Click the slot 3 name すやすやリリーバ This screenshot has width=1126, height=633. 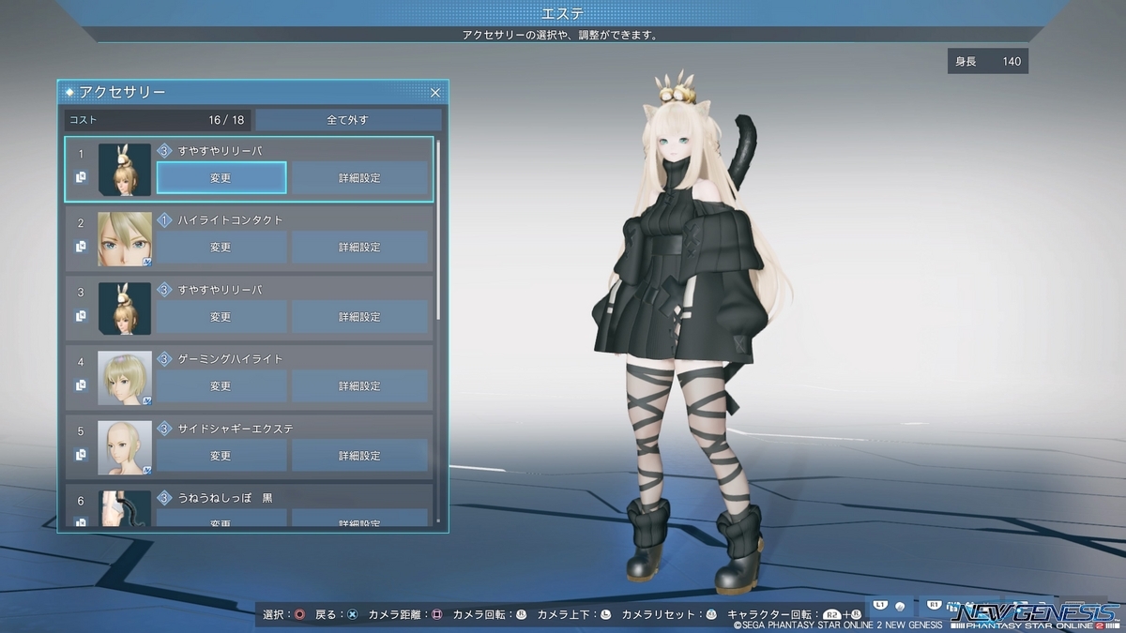pyautogui.click(x=220, y=289)
